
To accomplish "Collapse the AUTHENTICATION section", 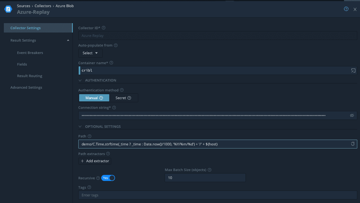I will (80, 80).
